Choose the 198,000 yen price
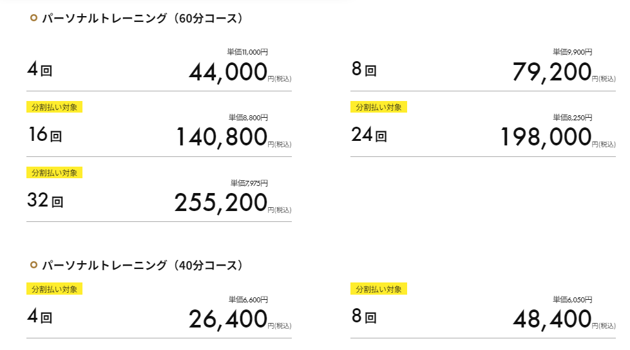Screen dimensions: 630x350 pyautogui.click(x=546, y=137)
